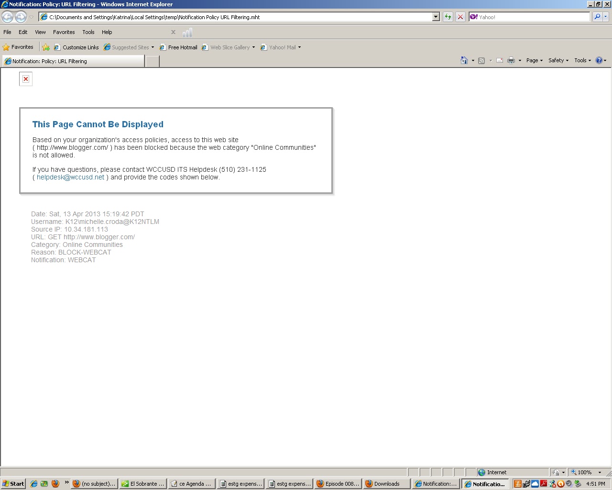This screenshot has height=490, width=612.
Task: Switch to ce Agenda taskbar window
Action: tap(191, 484)
